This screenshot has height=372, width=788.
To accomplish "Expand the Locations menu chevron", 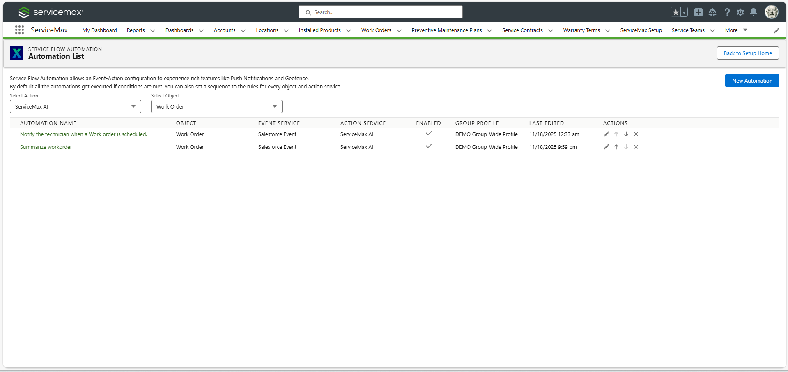I will click(286, 30).
